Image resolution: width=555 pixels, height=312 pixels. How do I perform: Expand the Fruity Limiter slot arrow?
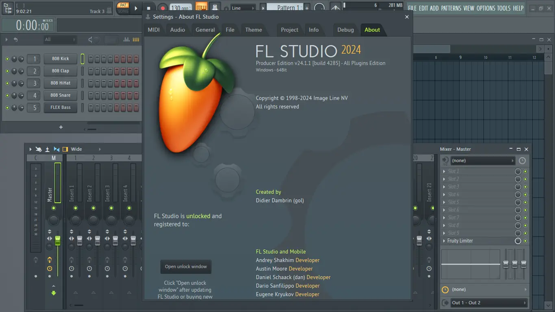[x=444, y=241]
